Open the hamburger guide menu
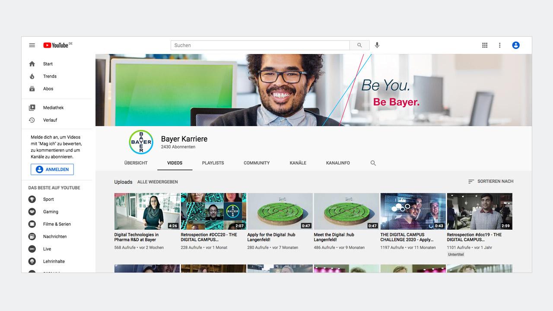This screenshot has width=553, height=311. coord(32,45)
